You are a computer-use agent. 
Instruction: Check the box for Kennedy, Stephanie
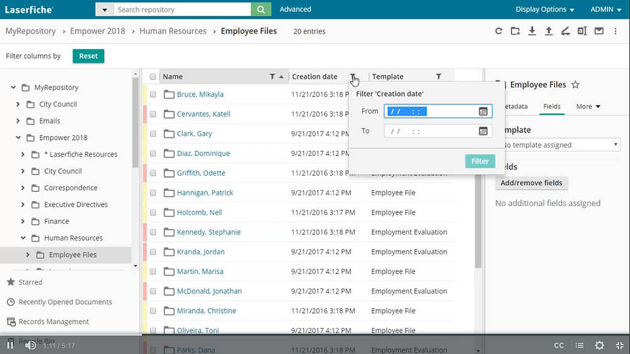(152, 232)
